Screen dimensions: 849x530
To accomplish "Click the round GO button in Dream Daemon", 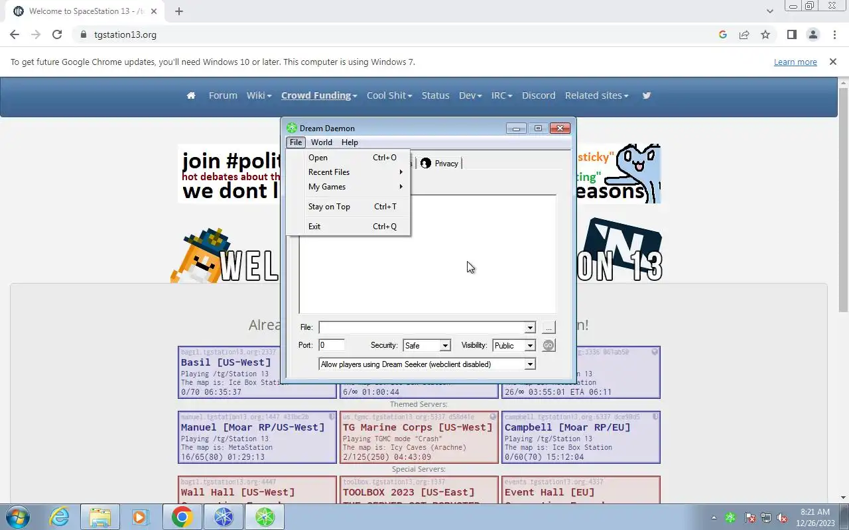I will 548,345.
